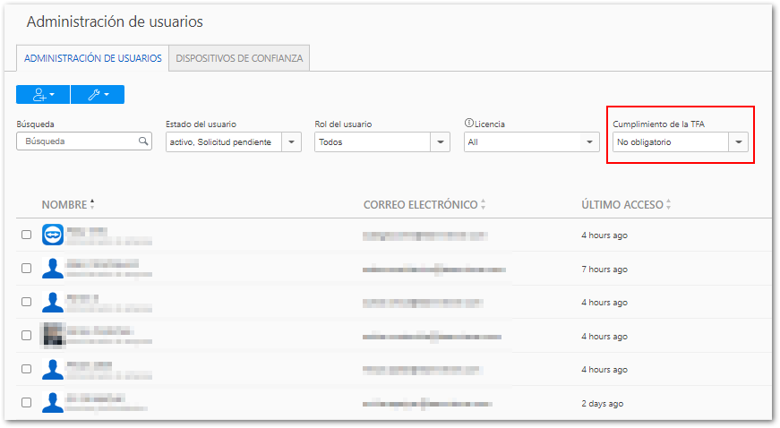
Task: Click sort arrows beside CORREO ELECTRÓNICO
Action: tap(484, 205)
